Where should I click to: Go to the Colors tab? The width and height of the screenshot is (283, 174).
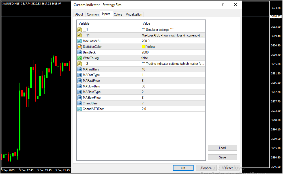[118, 14]
